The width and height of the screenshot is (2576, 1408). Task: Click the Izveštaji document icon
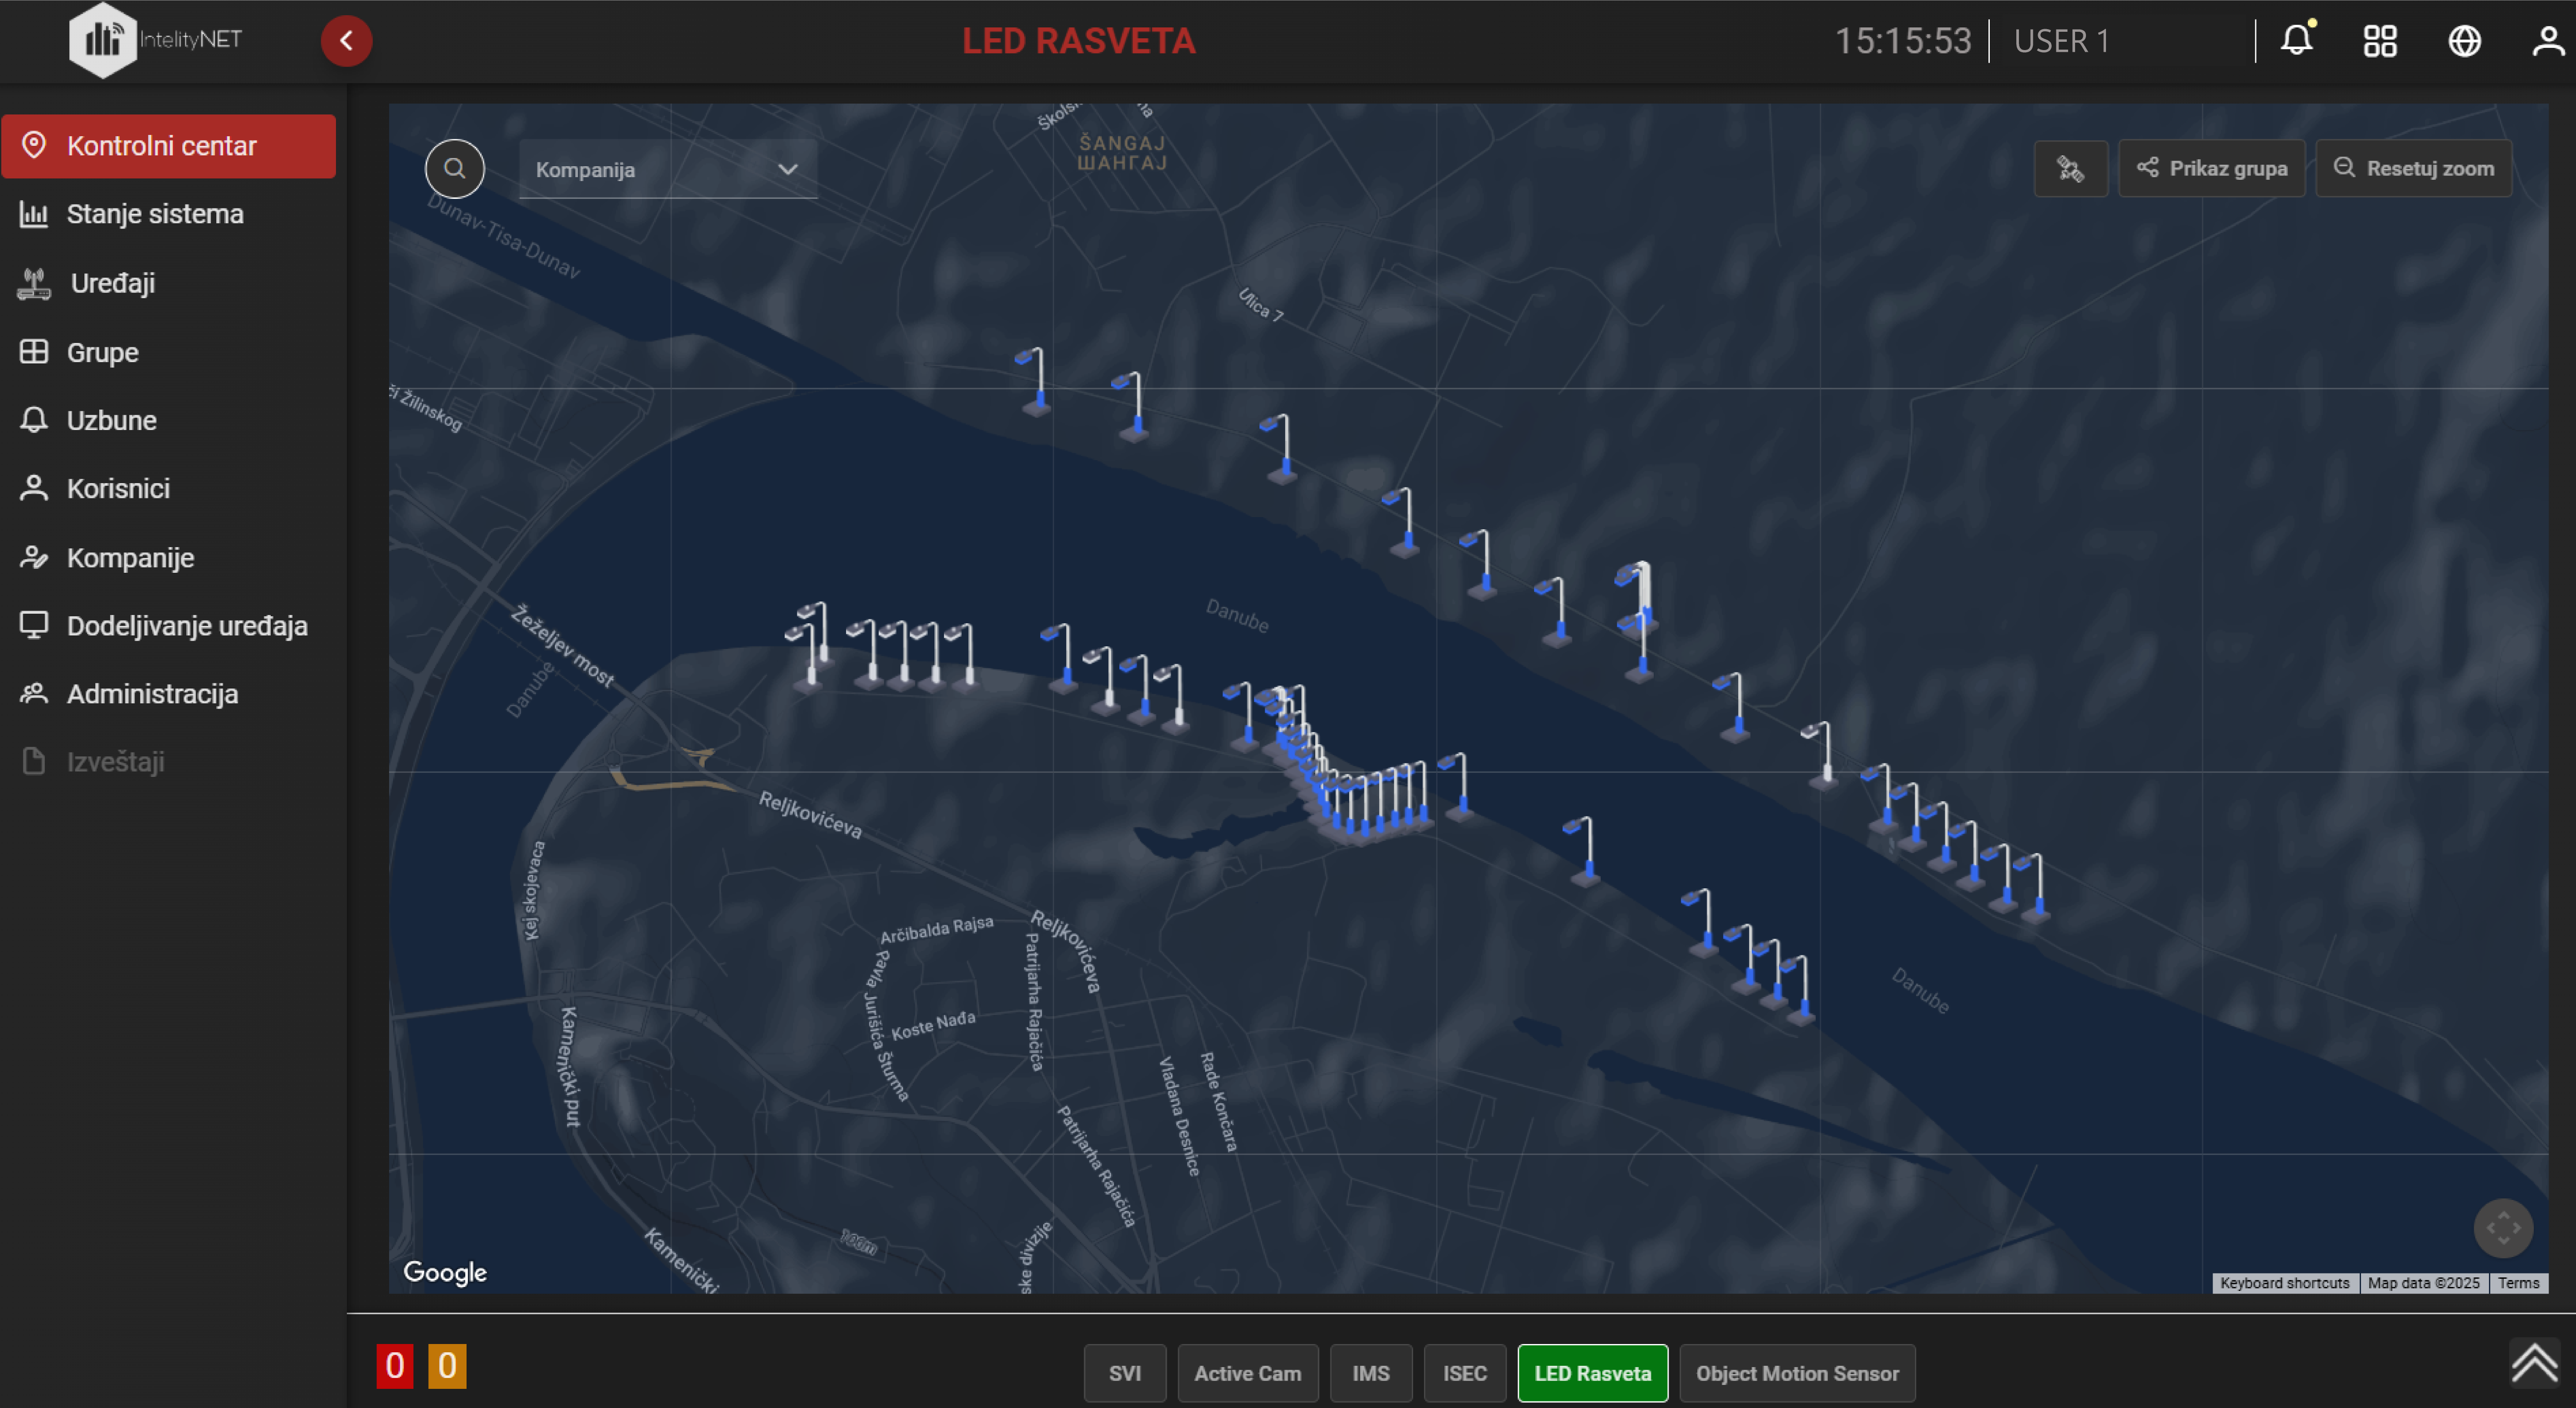click(34, 761)
